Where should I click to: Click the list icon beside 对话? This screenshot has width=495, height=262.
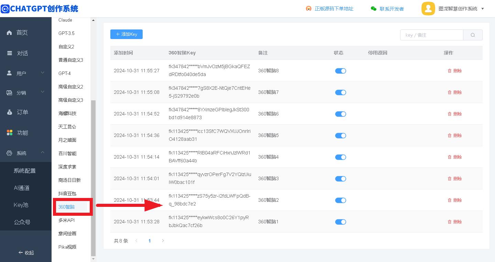click(x=10, y=53)
